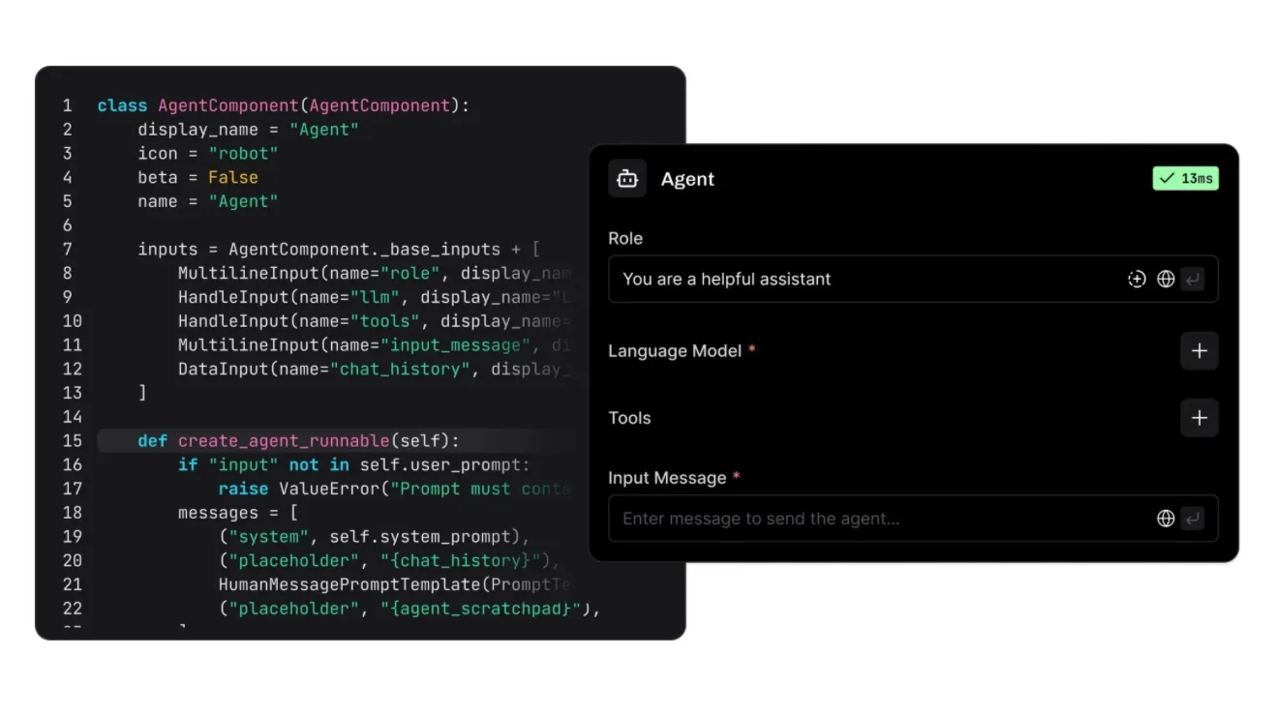The image size is (1274, 716).
Task: Click the enter-arrow icon in the Role field
Action: [1193, 280]
